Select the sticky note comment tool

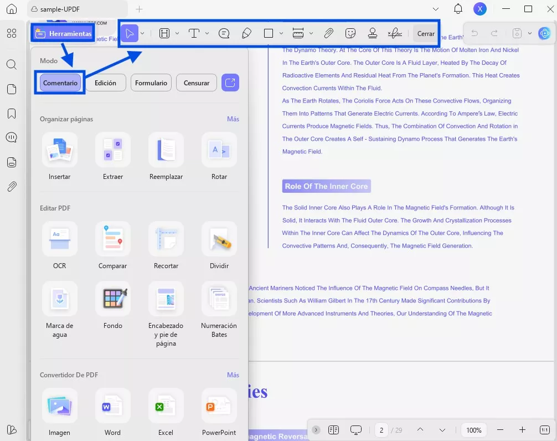tap(224, 33)
